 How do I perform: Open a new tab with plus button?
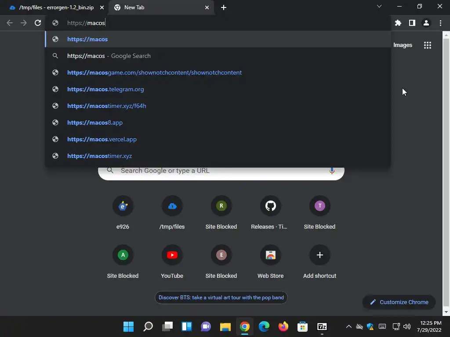[224, 7]
